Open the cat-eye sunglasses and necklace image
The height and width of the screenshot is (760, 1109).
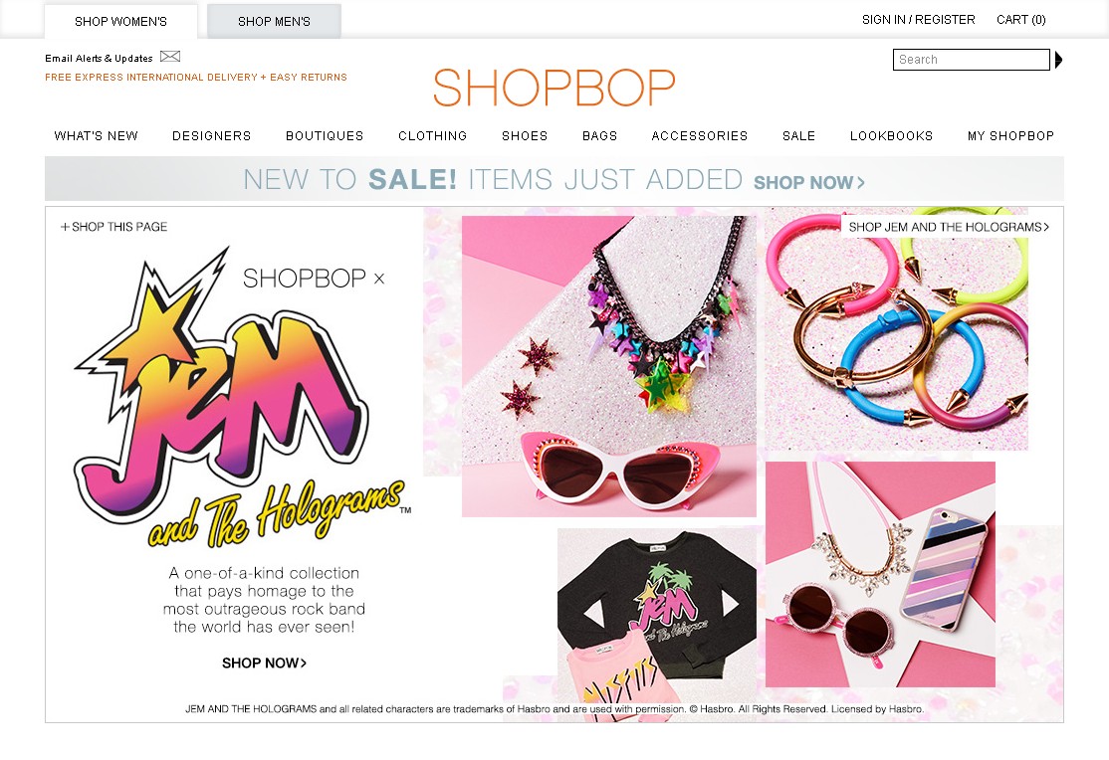point(609,366)
